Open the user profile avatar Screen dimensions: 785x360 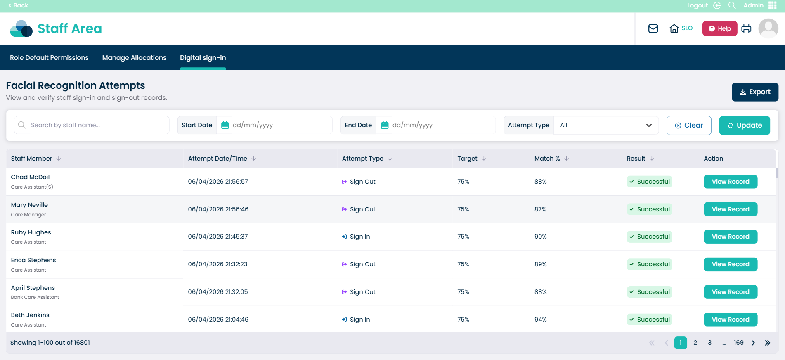coord(768,28)
